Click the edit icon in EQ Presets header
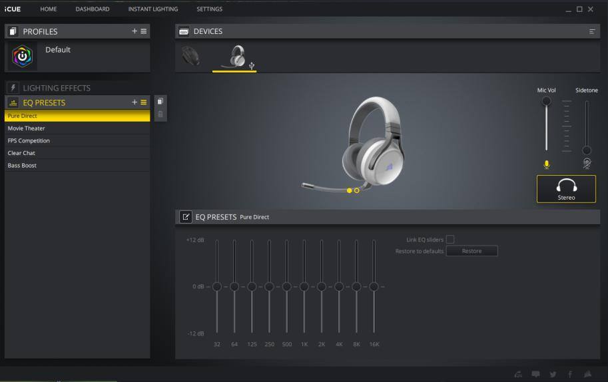The width and height of the screenshot is (608, 382). coord(186,217)
